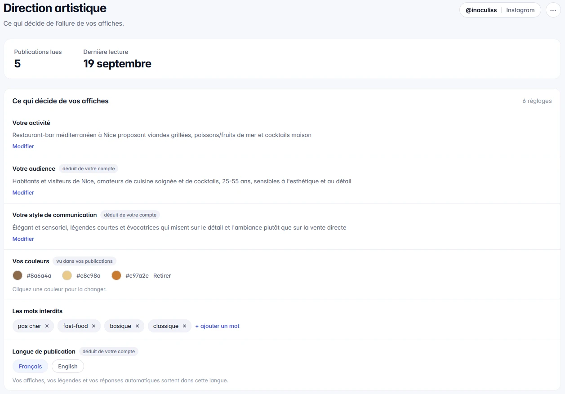Viewport: 565px width, 394px height.
Task: Click the "19 septembre" last reading date
Action: coord(117,64)
